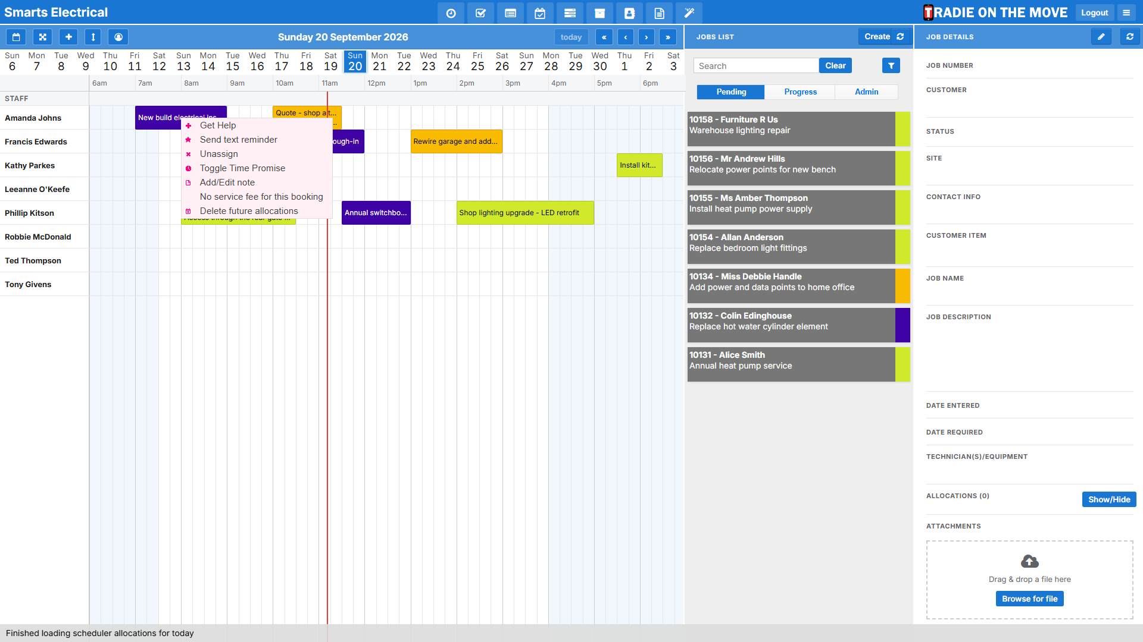Image resolution: width=1143 pixels, height=642 pixels.
Task: Open Shop lighting upgrade LED retrofit booking
Action: pos(525,213)
